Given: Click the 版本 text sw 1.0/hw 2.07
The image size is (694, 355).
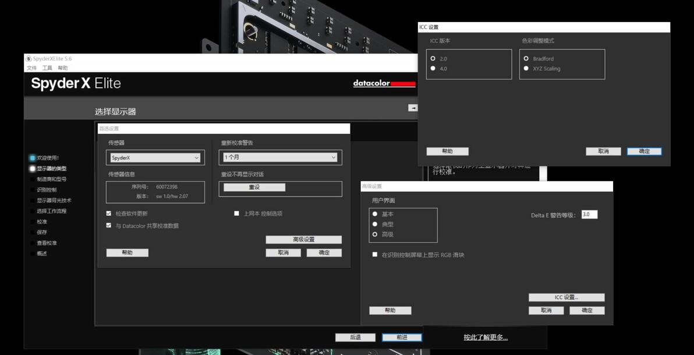Looking at the screenshot, I should (172, 196).
